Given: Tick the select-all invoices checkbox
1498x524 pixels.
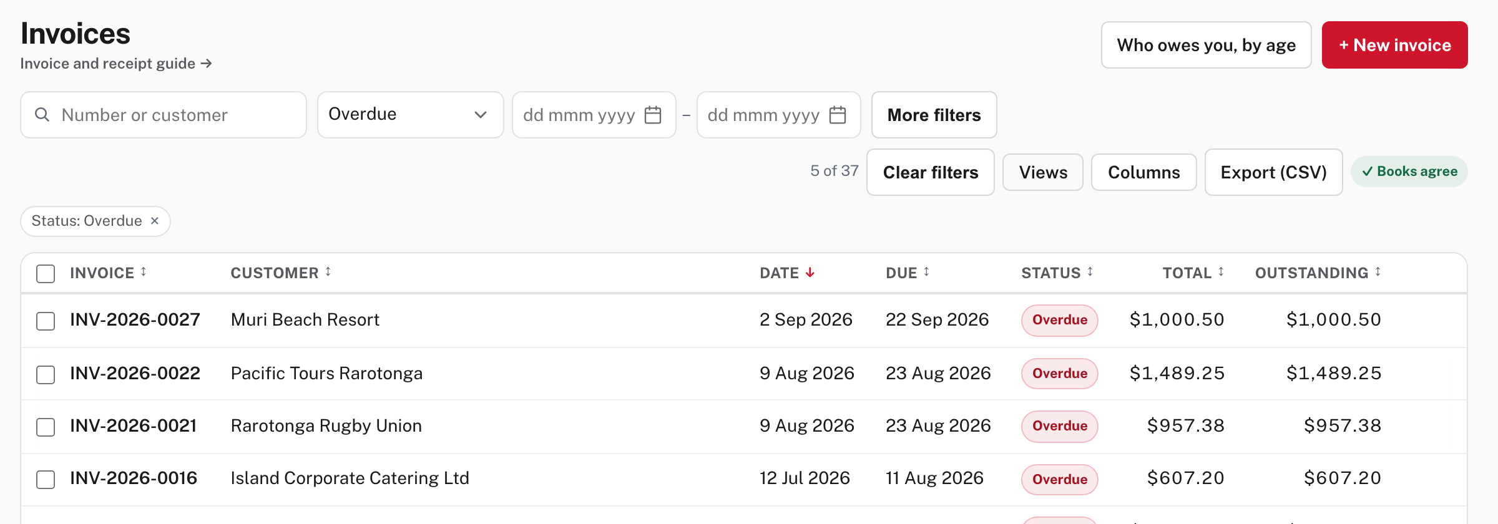Looking at the screenshot, I should (x=46, y=274).
